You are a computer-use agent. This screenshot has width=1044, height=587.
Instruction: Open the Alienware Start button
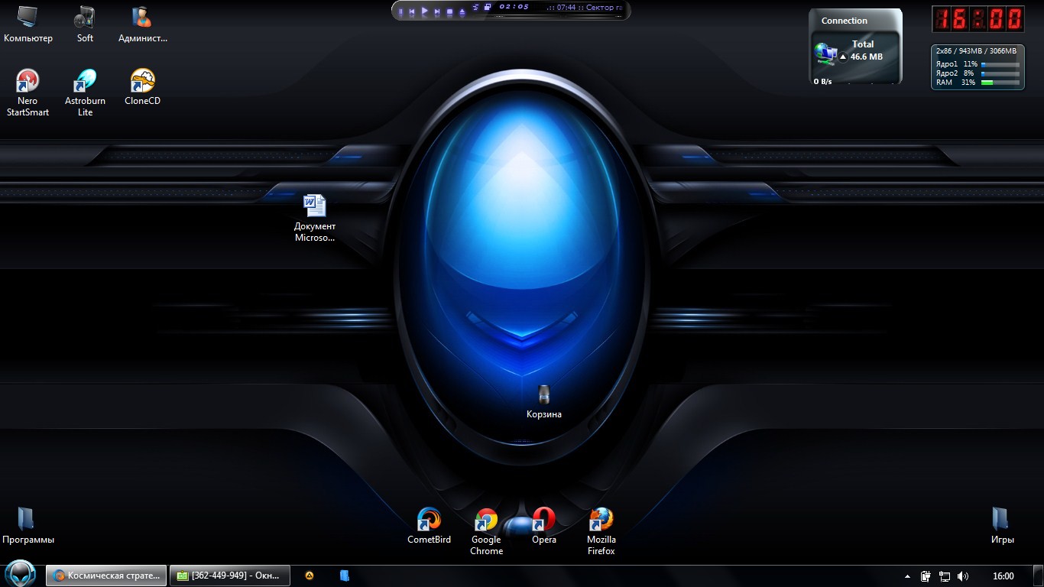point(21,573)
